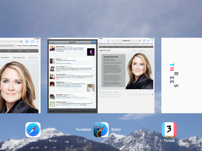This screenshot has height=151, width=202.
Task: Open Press Releases in the left Safari card
Action: [x=5, y=57]
